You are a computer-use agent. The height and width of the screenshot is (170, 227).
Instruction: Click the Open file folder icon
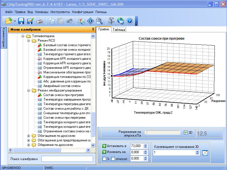[8, 21]
